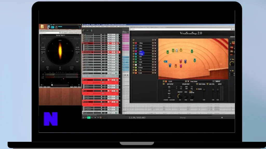
Task: Click the 2 in 2 out button
Action: coord(71,33)
